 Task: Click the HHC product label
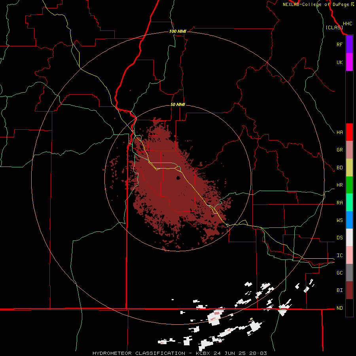347,24
